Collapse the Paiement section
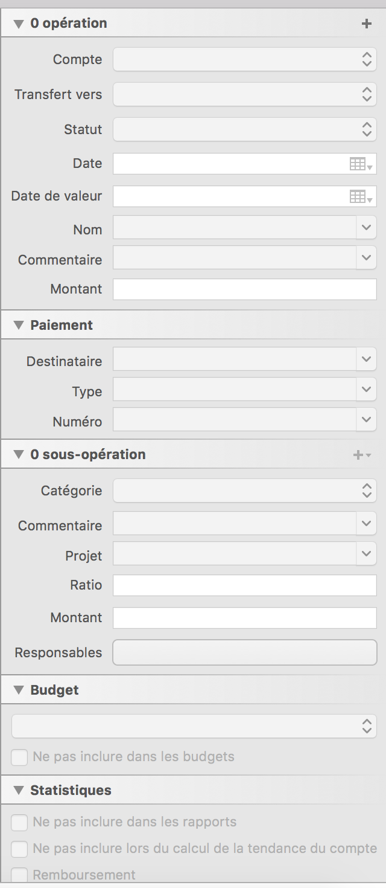This screenshot has height=888, width=386. click(x=19, y=326)
